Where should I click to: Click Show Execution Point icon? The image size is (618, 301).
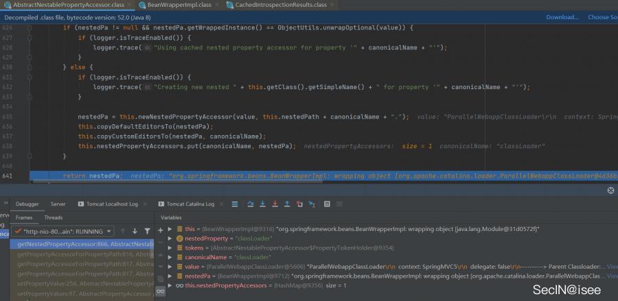pos(235,204)
